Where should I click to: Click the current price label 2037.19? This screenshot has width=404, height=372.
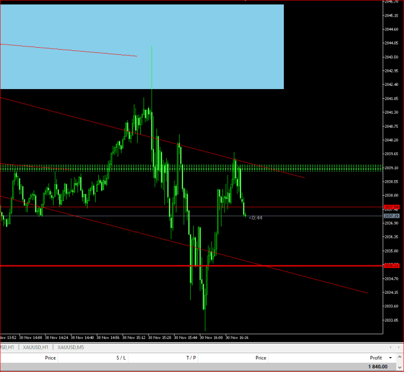coord(392,216)
